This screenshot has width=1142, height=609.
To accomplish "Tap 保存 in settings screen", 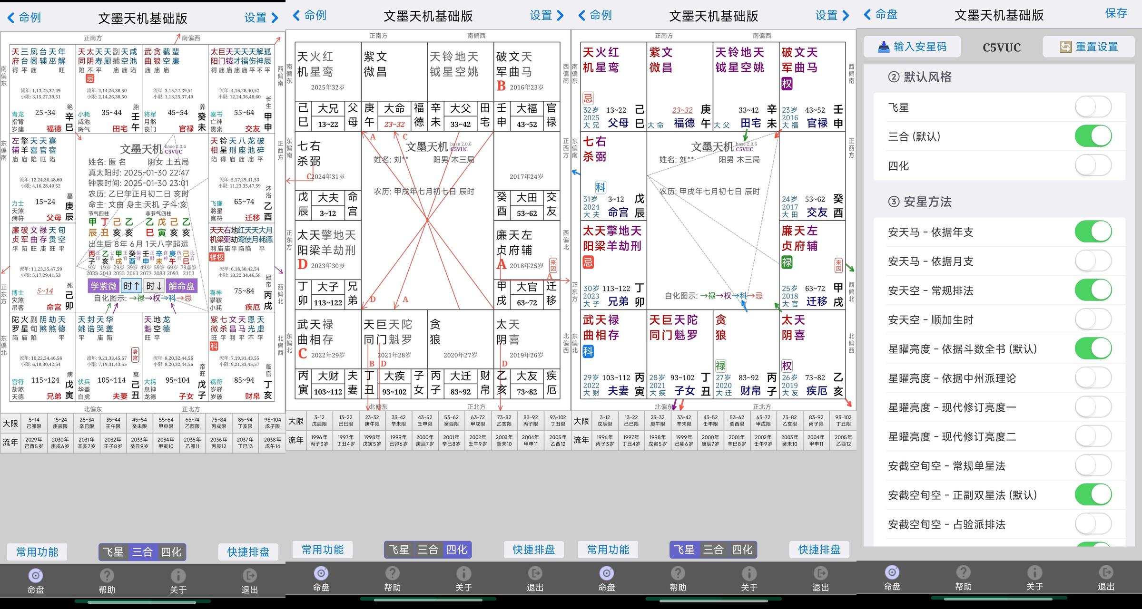I will [1116, 13].
